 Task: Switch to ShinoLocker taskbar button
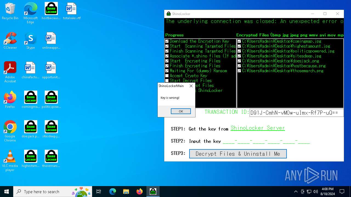153,192
